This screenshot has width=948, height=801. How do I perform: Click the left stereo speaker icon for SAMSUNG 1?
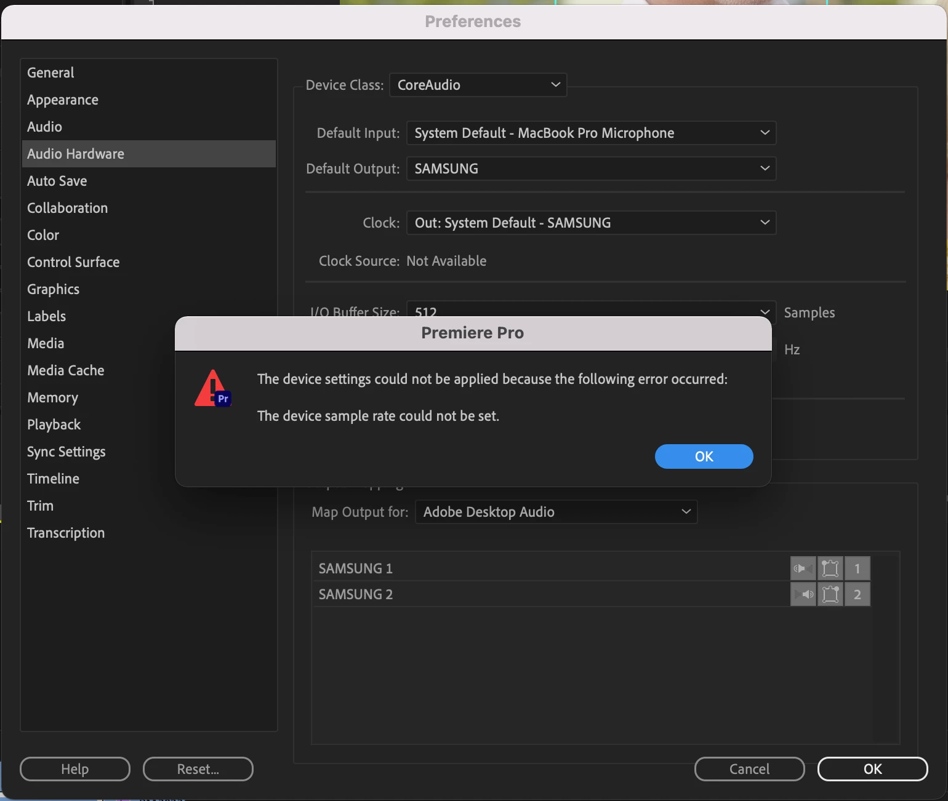[x=803, y=568]
